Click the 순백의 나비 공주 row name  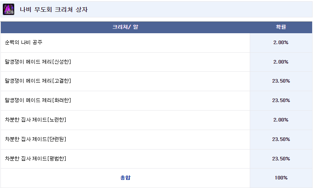(x=24, y=42)
